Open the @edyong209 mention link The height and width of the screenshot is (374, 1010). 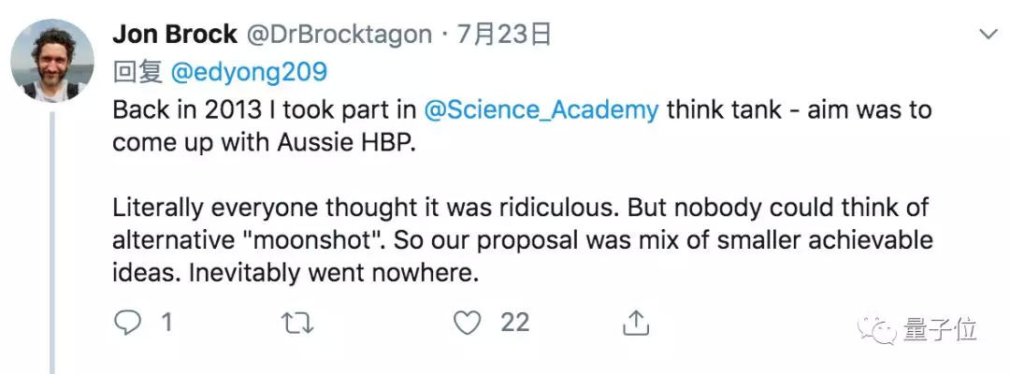[x=248, y=72]
